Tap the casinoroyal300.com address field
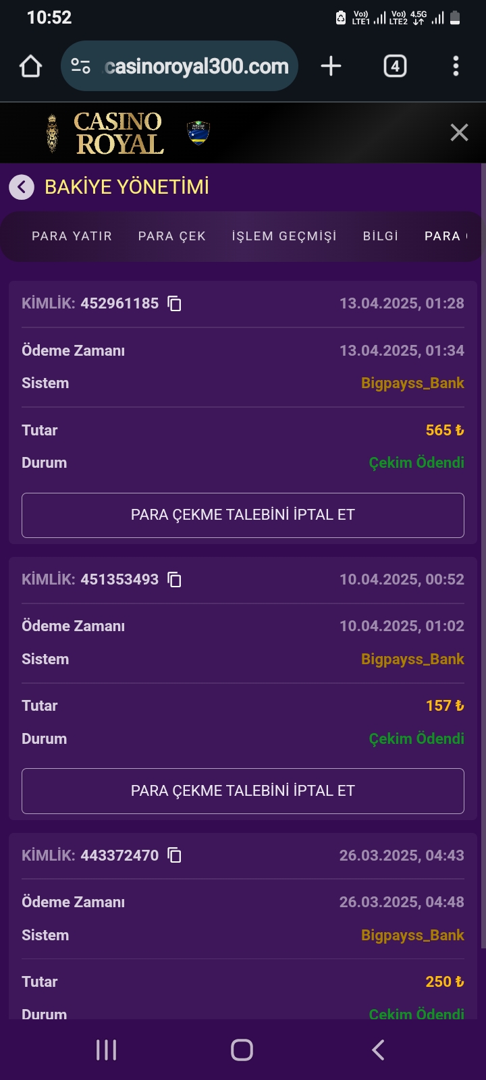The image size is (486, 1080). tap(196, 66)
